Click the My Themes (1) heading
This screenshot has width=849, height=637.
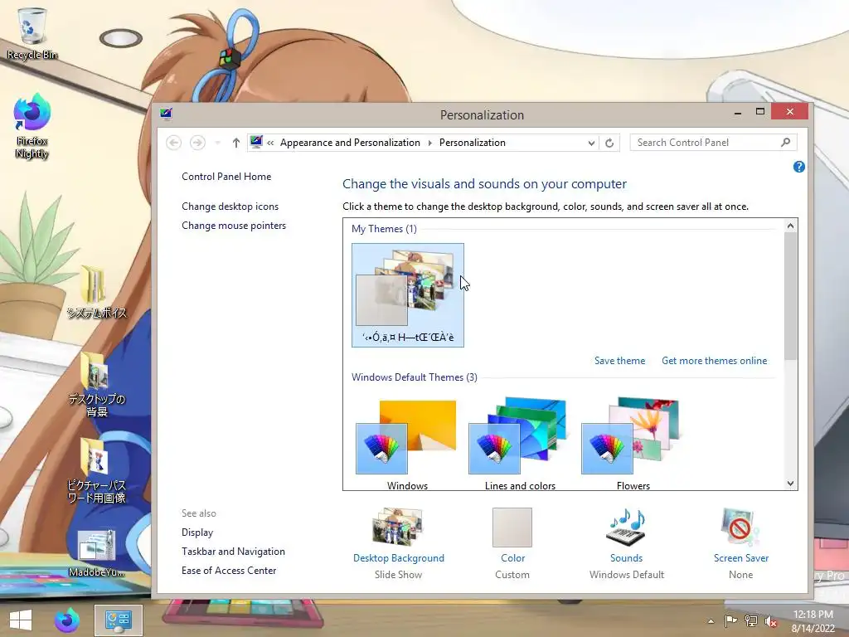(384, 229)
